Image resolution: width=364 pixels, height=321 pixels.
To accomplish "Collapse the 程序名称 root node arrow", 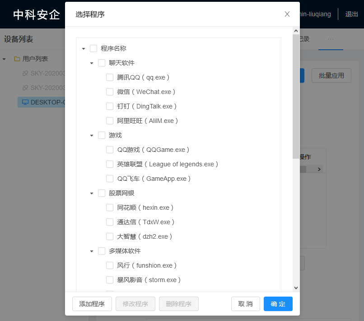I will (84, 48).
